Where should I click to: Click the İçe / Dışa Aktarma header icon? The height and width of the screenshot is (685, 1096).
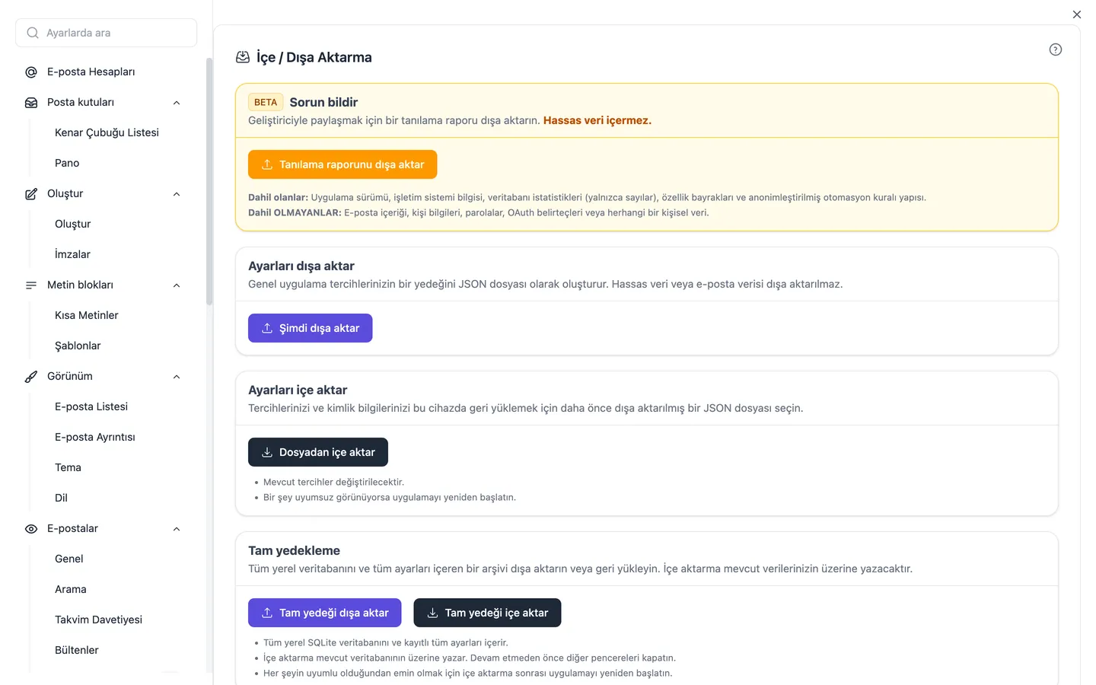tap(243, 57)
